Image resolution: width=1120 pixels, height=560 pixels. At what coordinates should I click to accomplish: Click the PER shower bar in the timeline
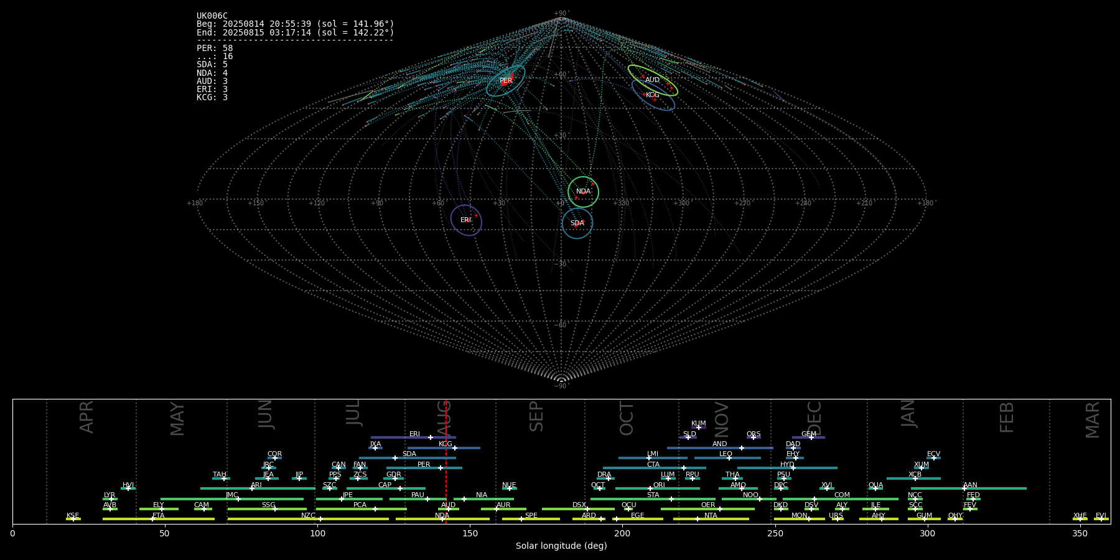tap(424, 468)
